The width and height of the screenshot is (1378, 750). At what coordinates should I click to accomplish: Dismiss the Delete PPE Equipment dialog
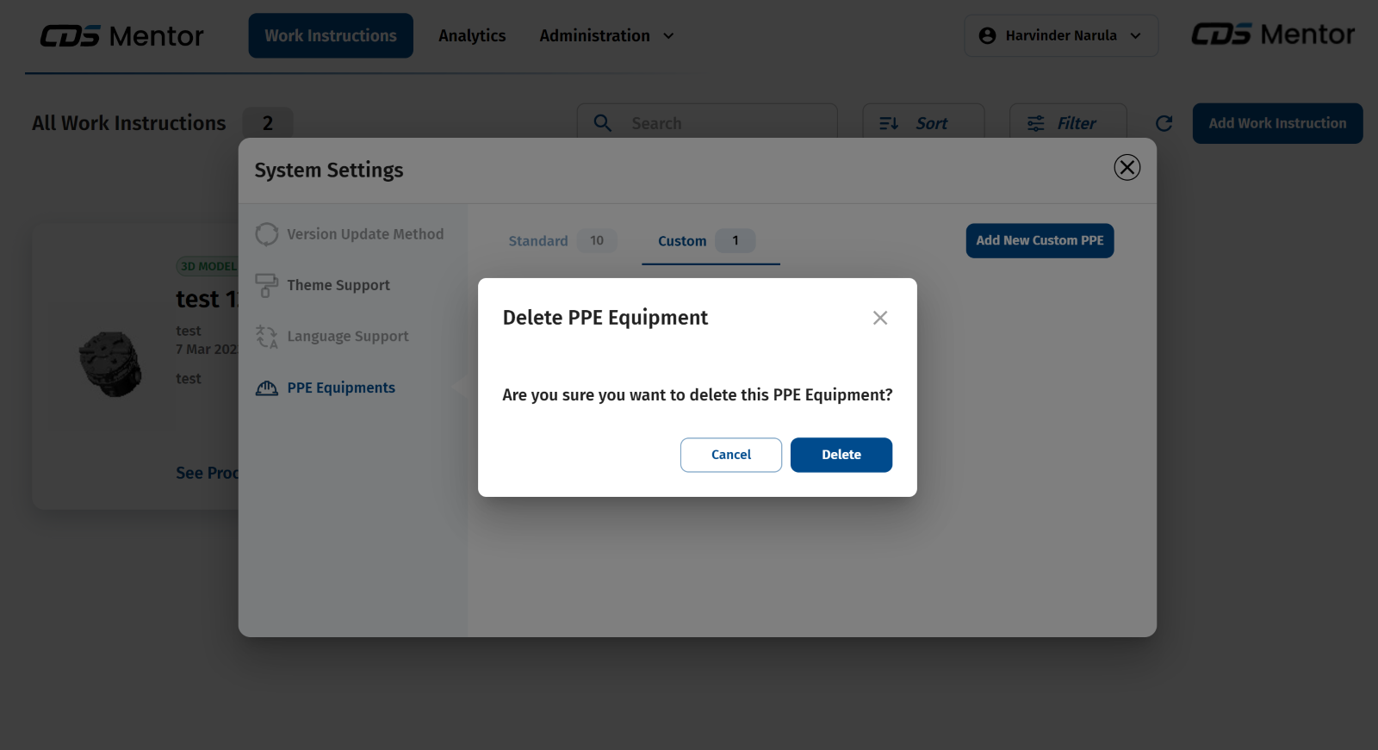pos(879,318)
